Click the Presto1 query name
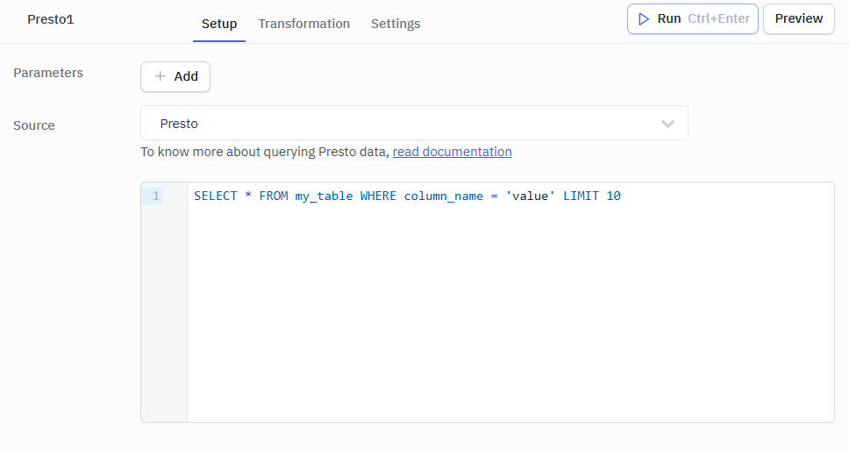This screenshot has width=849, height=450. (50, 19)
